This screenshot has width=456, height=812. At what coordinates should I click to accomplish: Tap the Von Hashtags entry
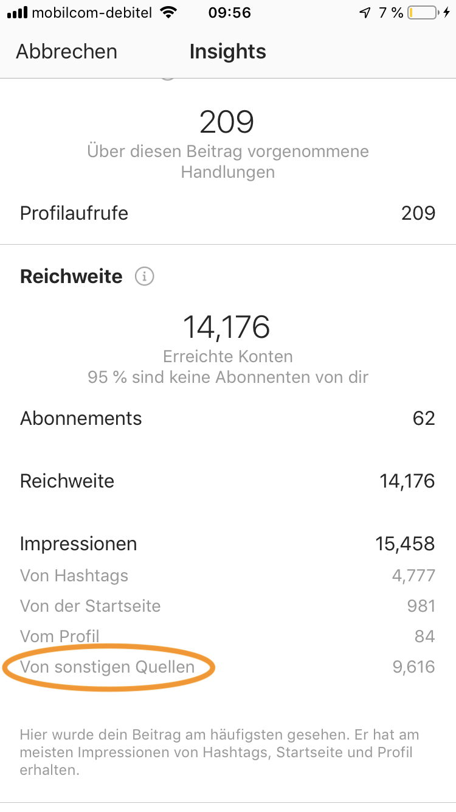click(x=74, y=575)
